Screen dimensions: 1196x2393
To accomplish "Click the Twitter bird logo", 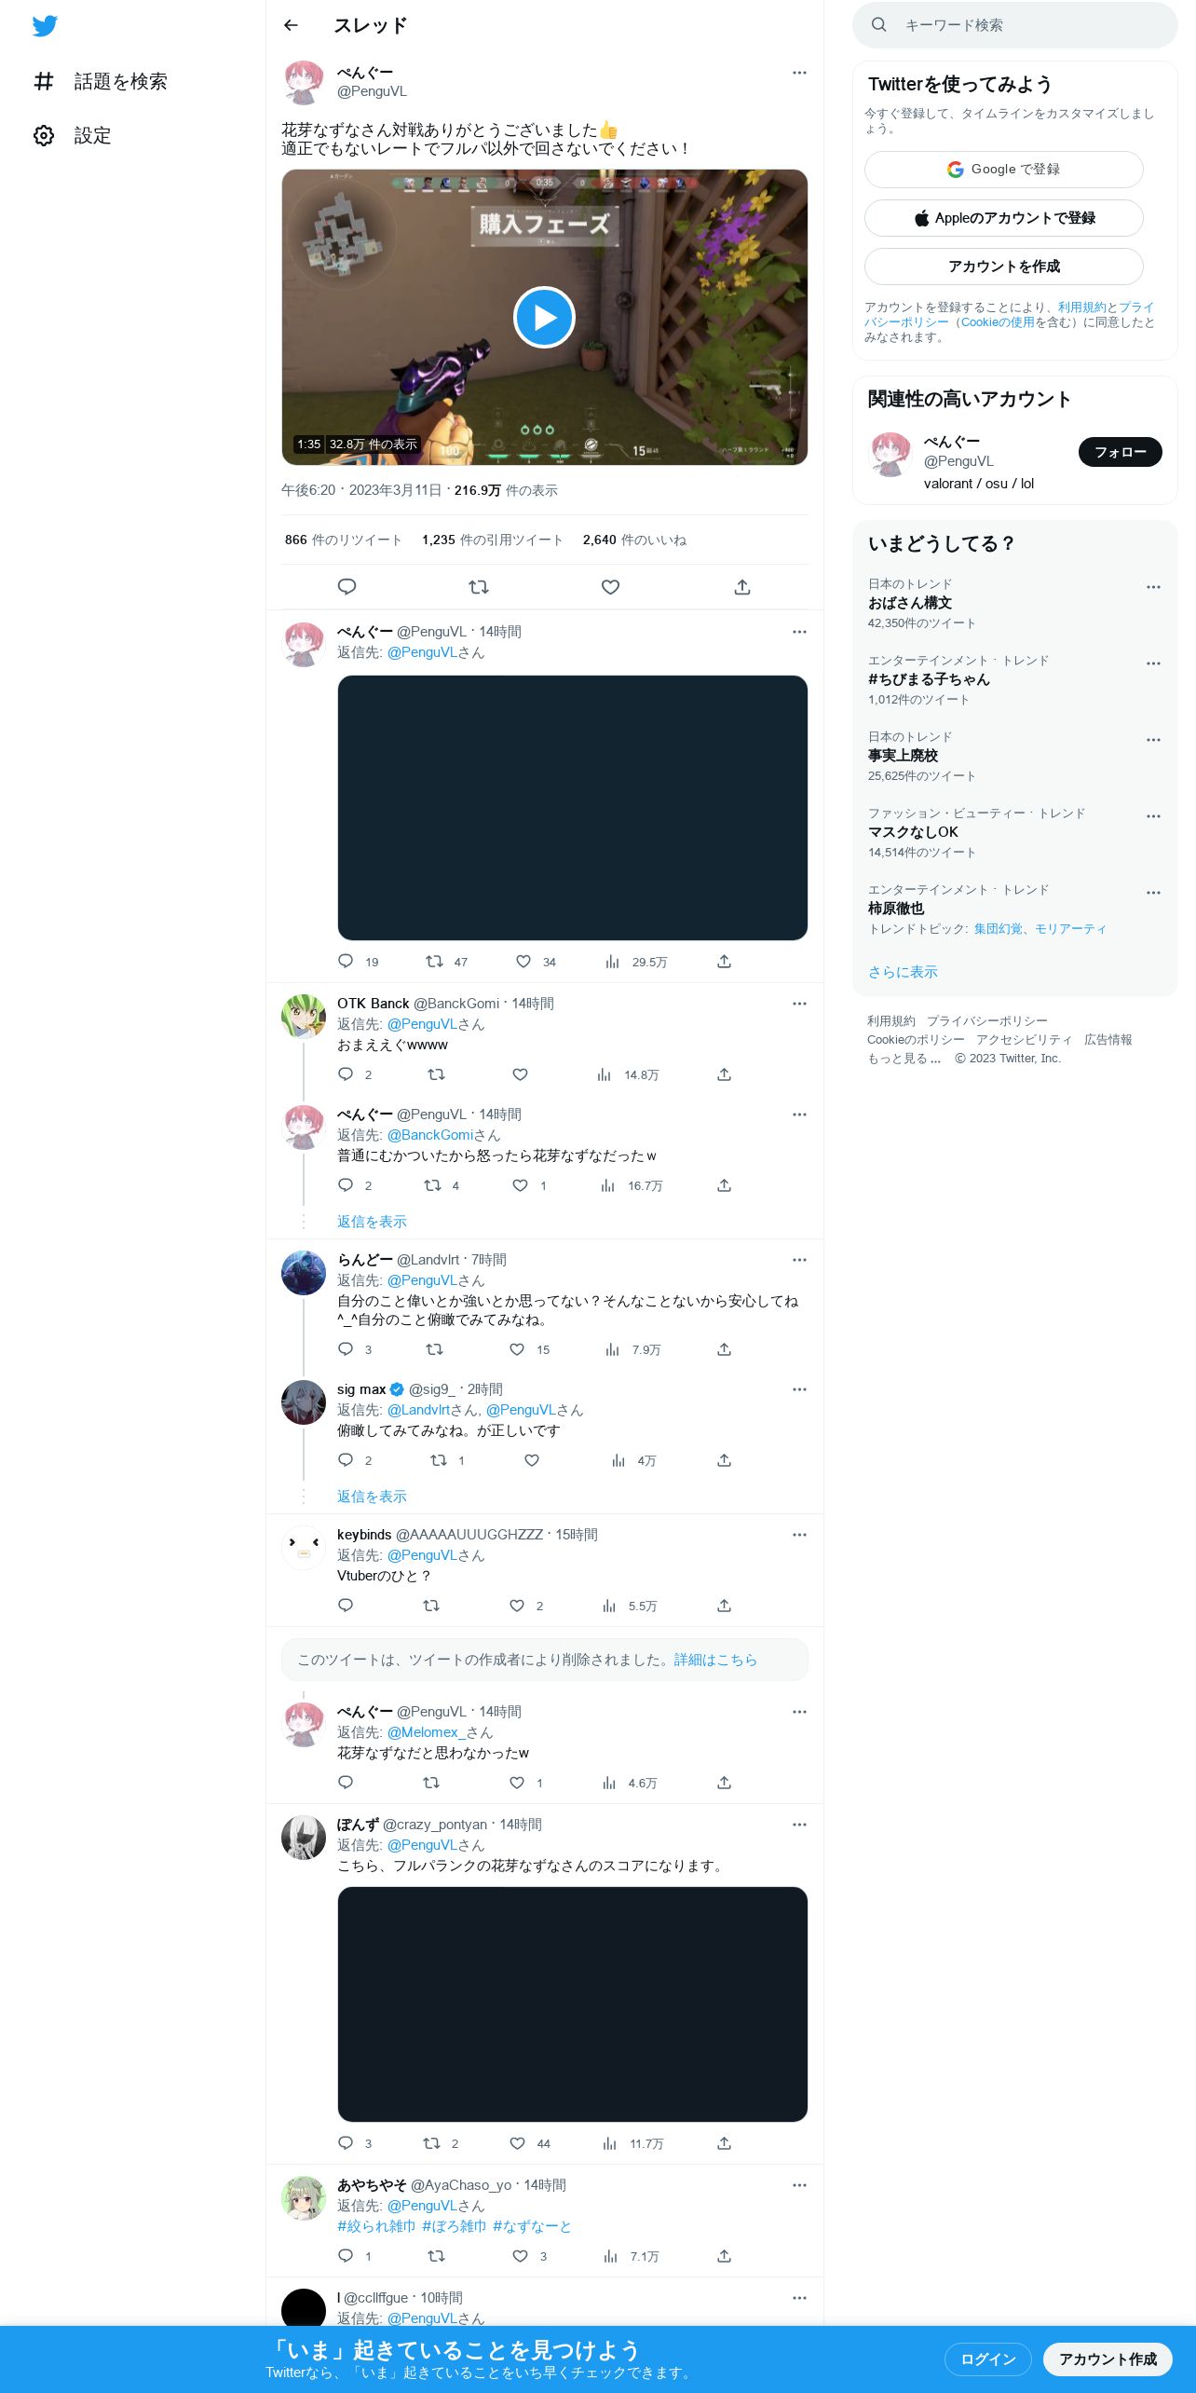I will point(45,26).
